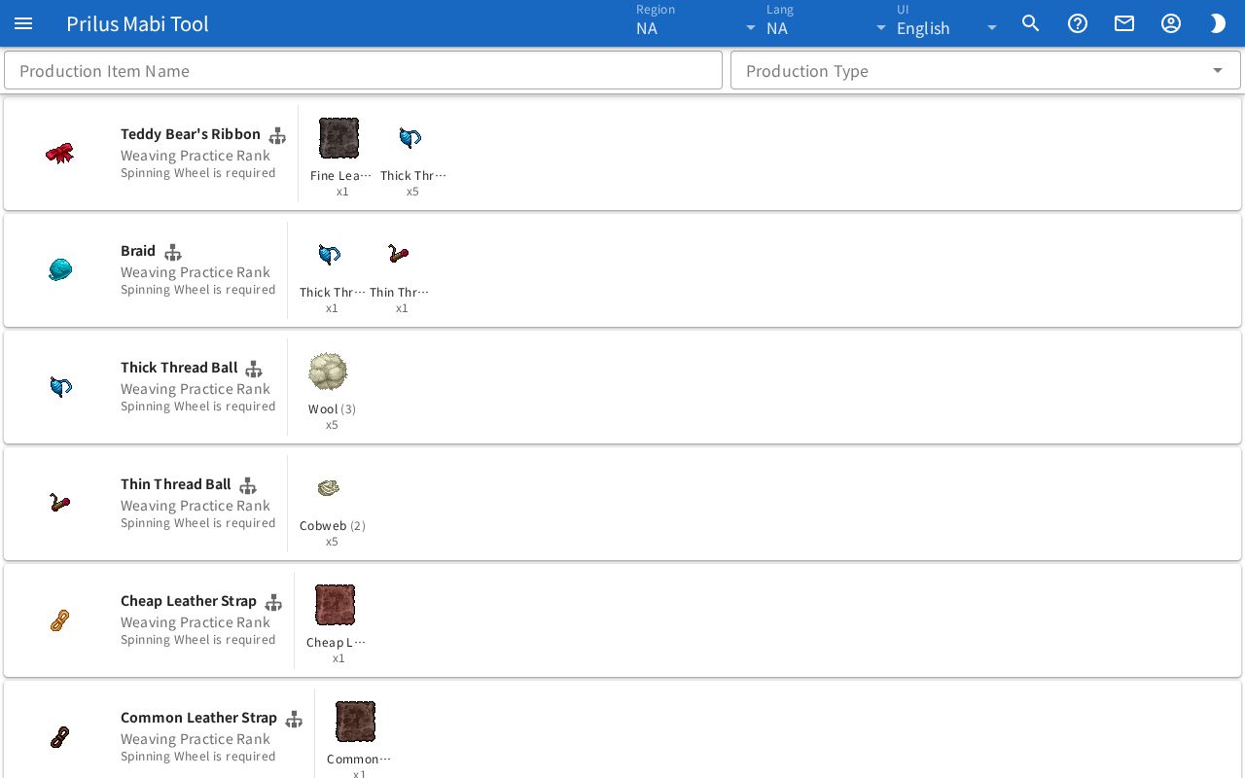Select the Cobweb ingredient thumbnail

coord(329,488)
